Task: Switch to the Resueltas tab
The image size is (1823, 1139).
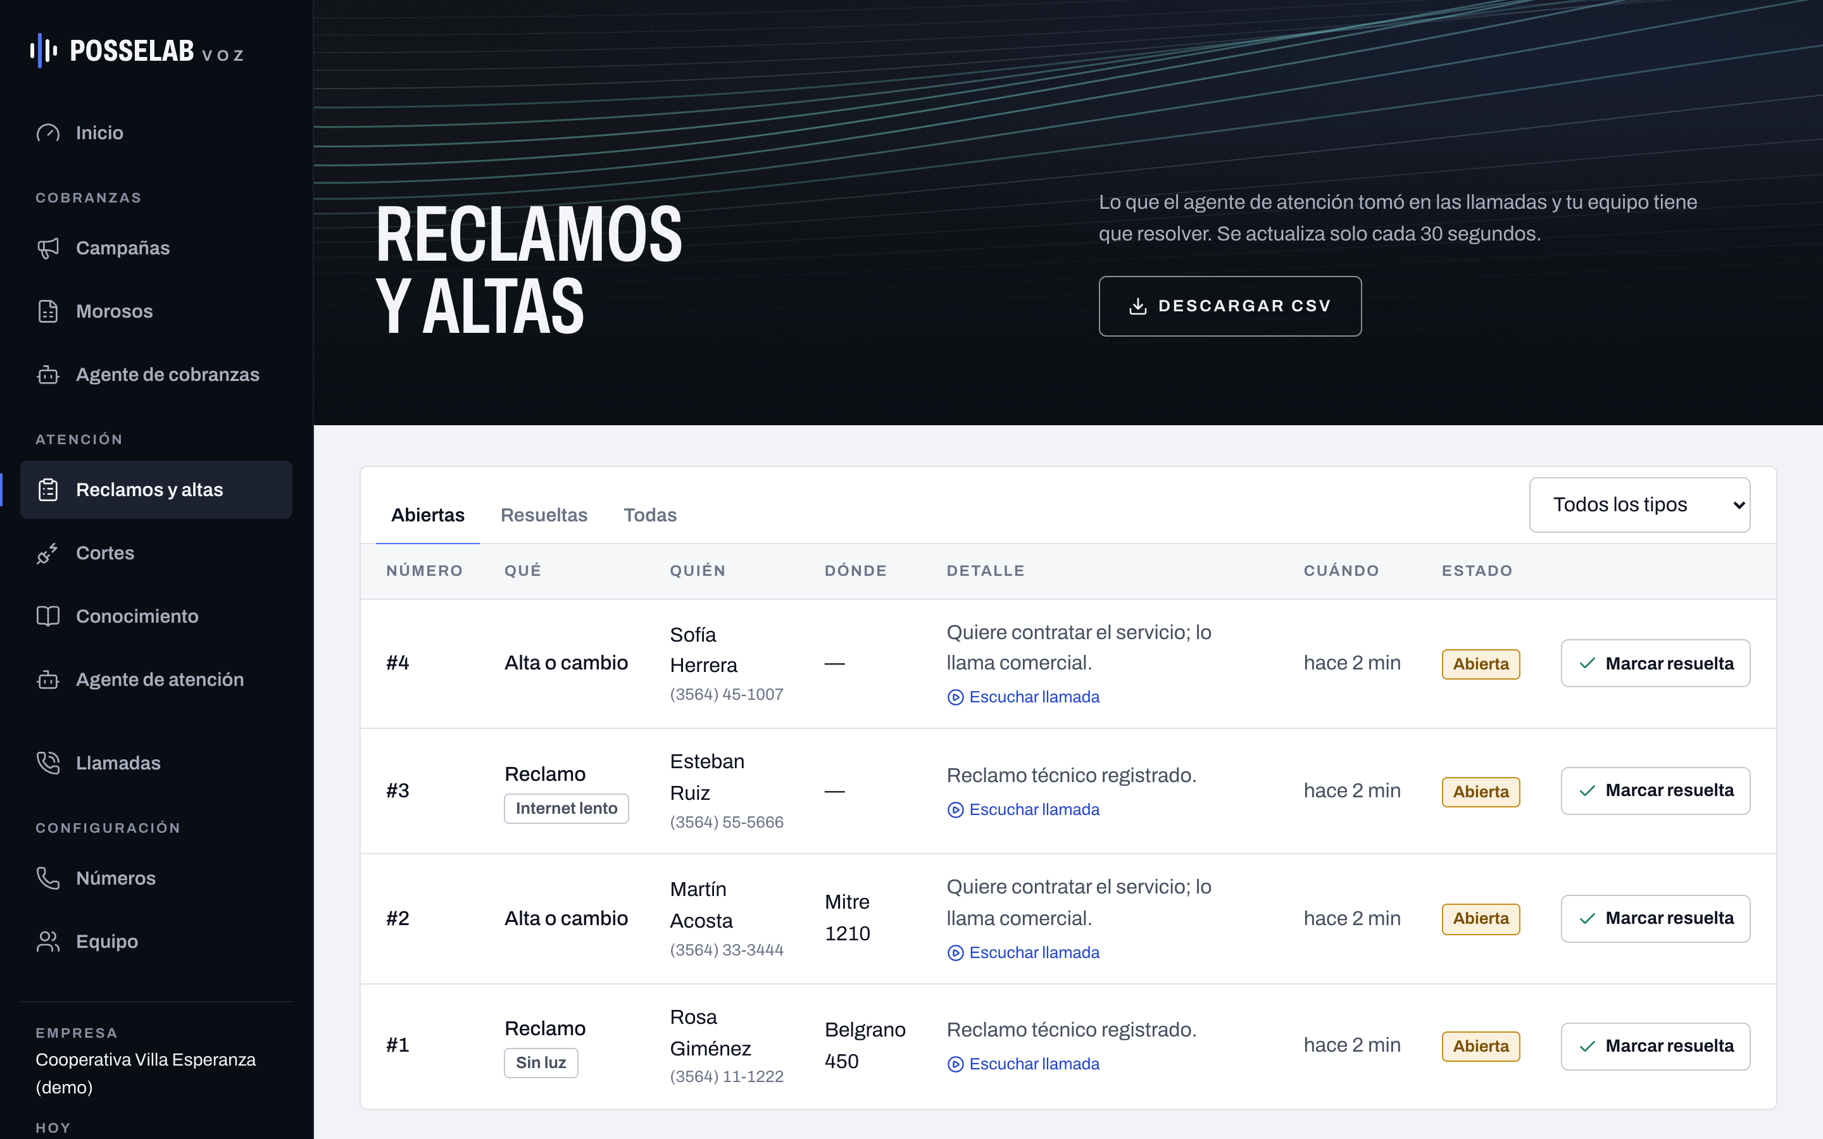Action: (x=544, y=515)
